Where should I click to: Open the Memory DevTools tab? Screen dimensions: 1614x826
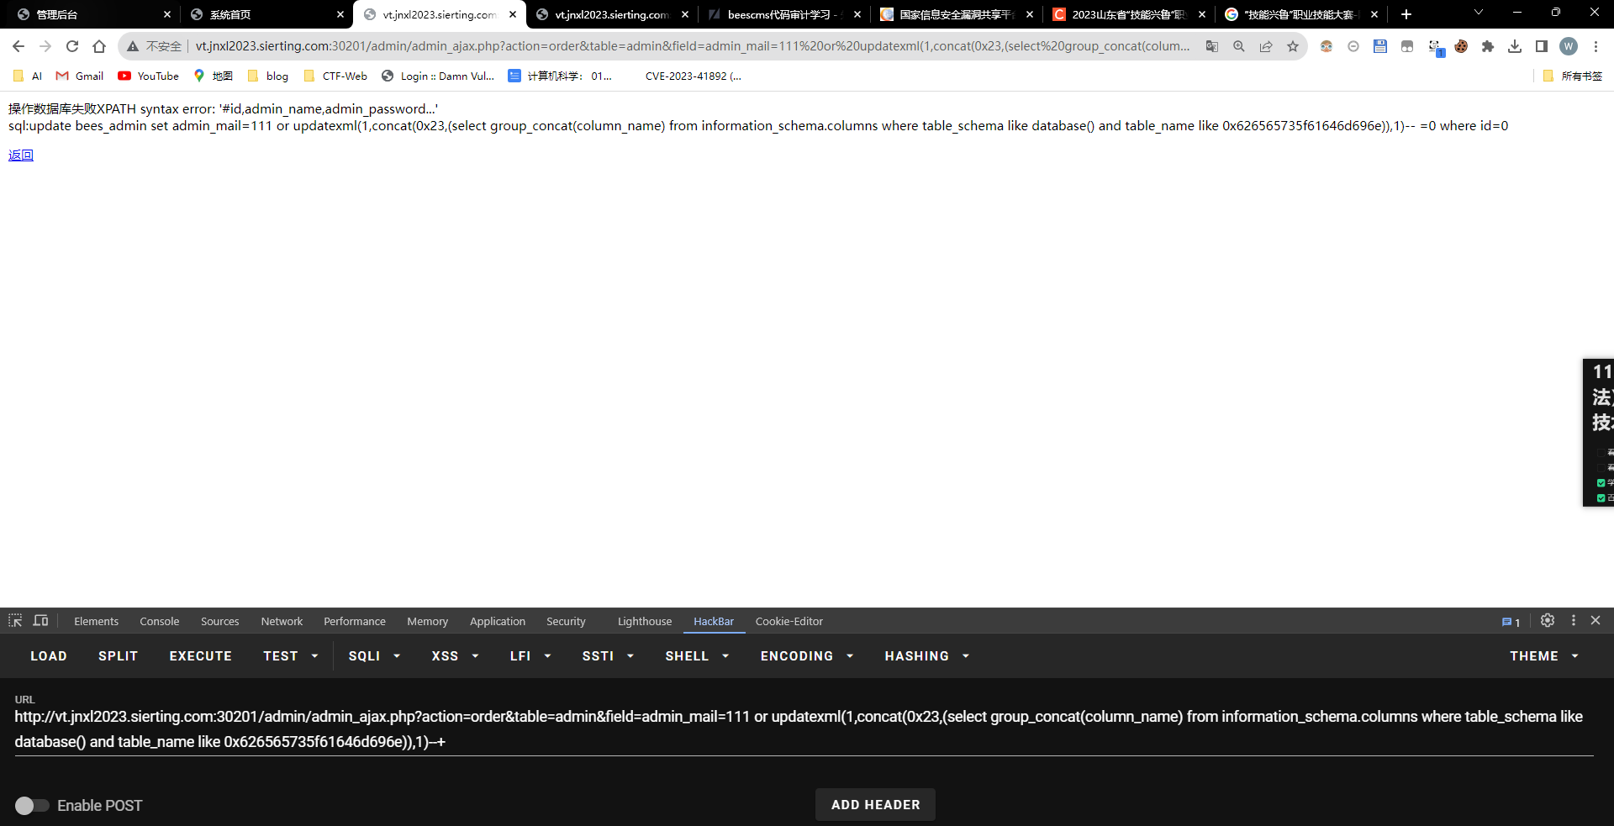coord(427,622)
